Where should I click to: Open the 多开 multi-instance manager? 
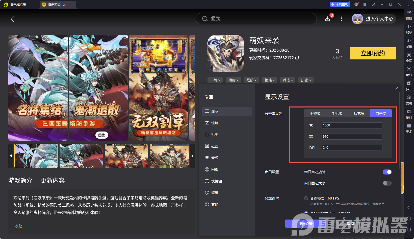(409, 85)
